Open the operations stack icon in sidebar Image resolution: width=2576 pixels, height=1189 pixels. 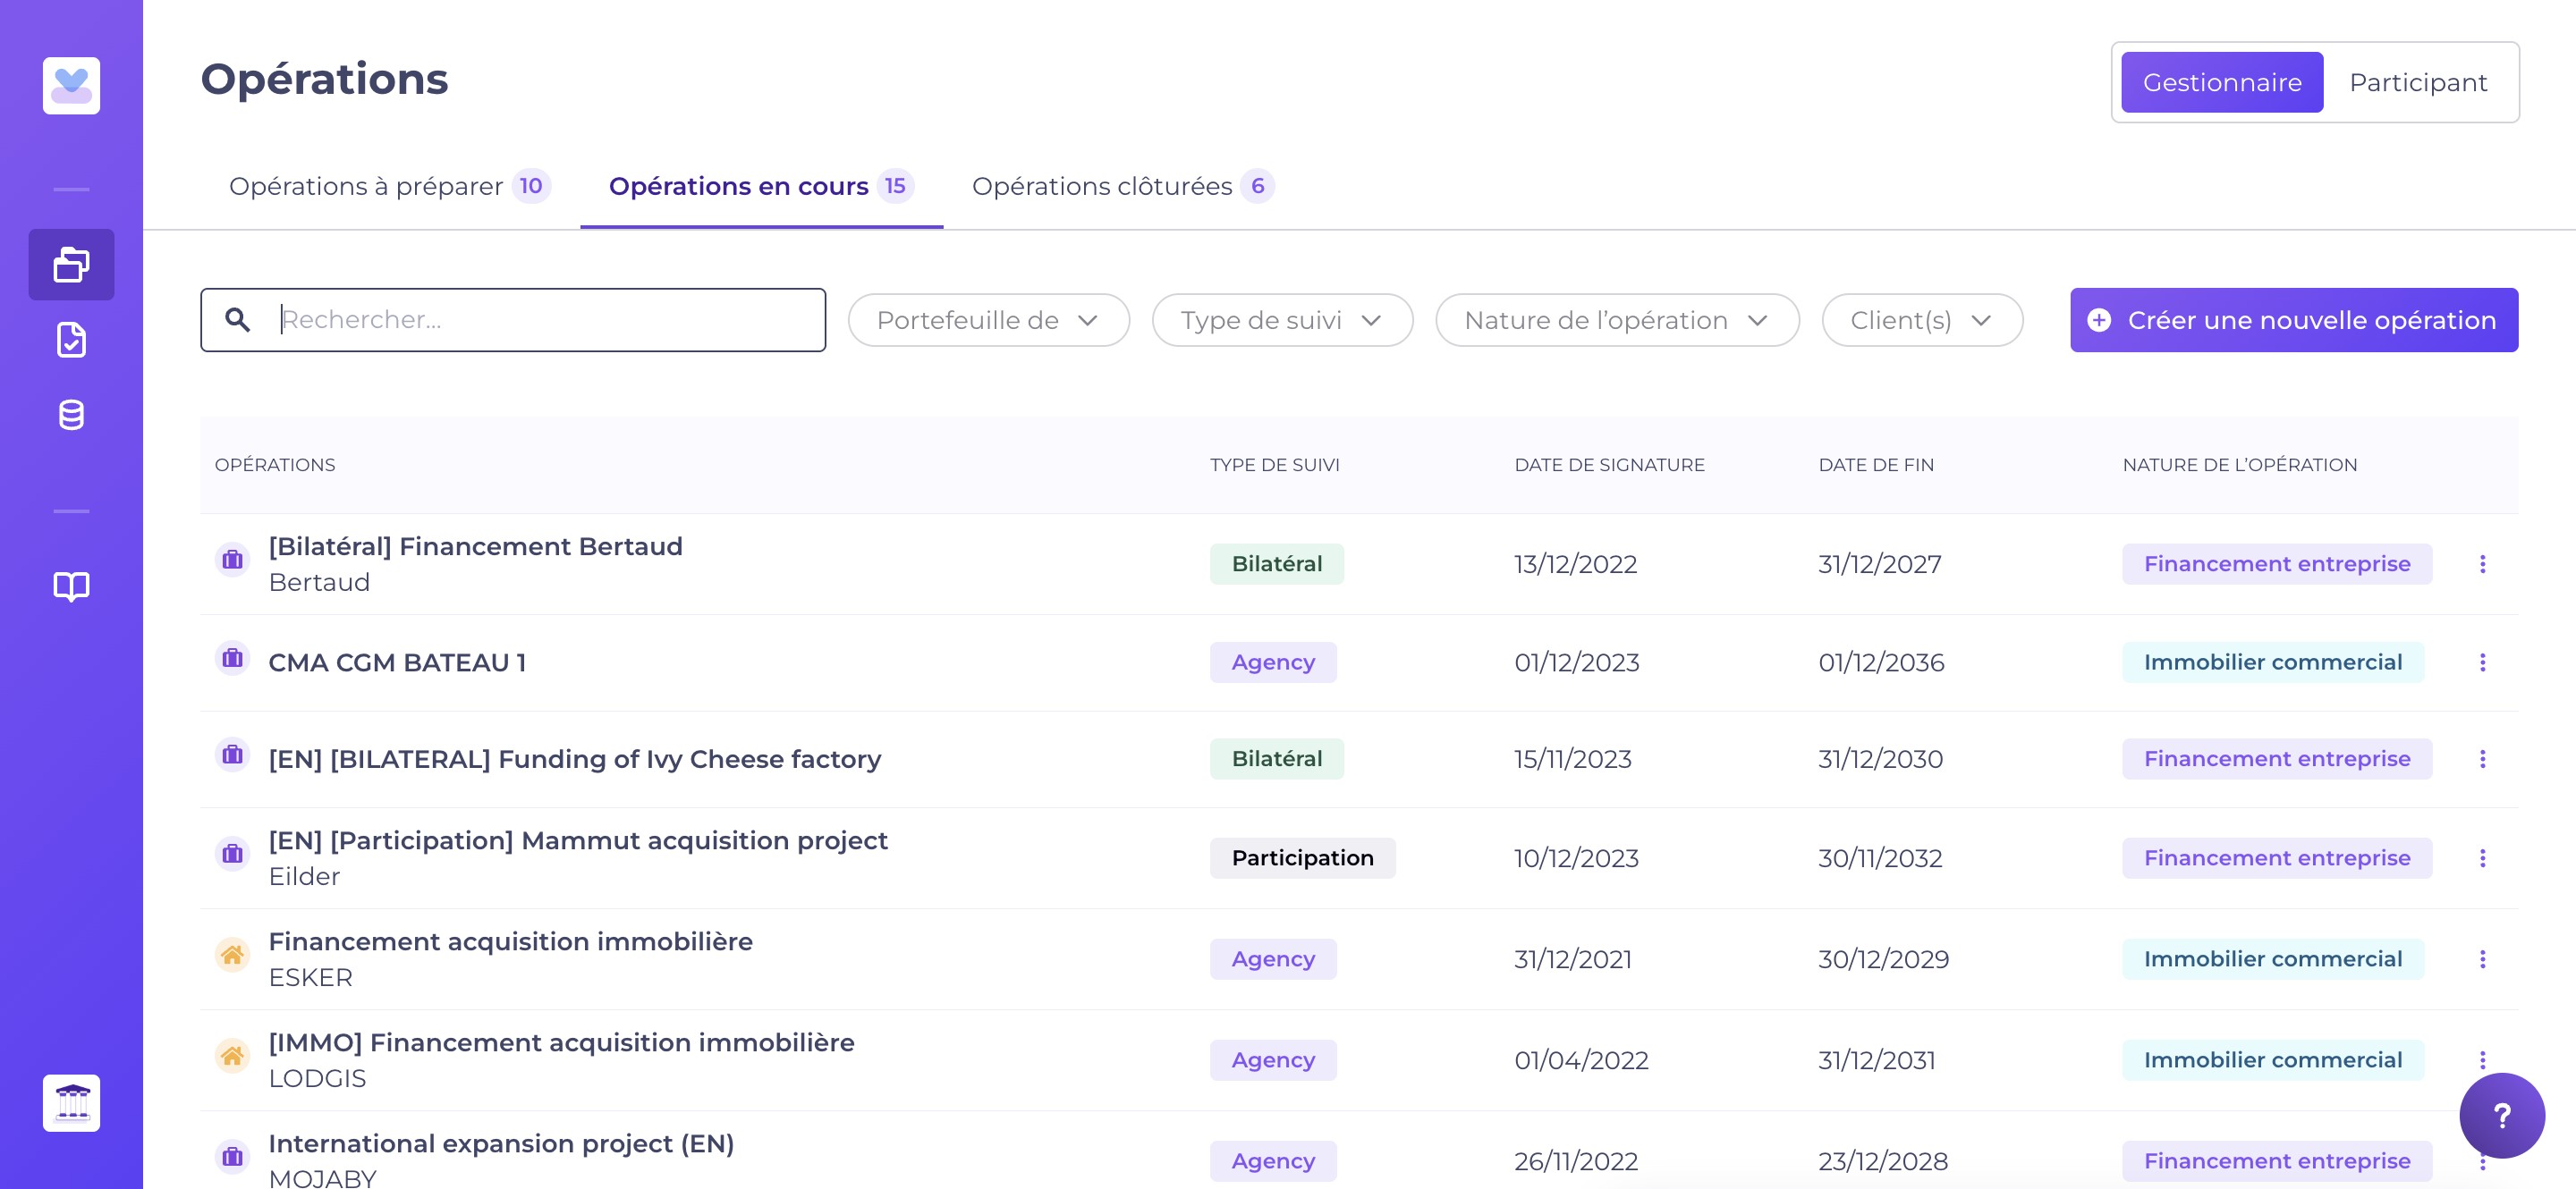[71, 264]
